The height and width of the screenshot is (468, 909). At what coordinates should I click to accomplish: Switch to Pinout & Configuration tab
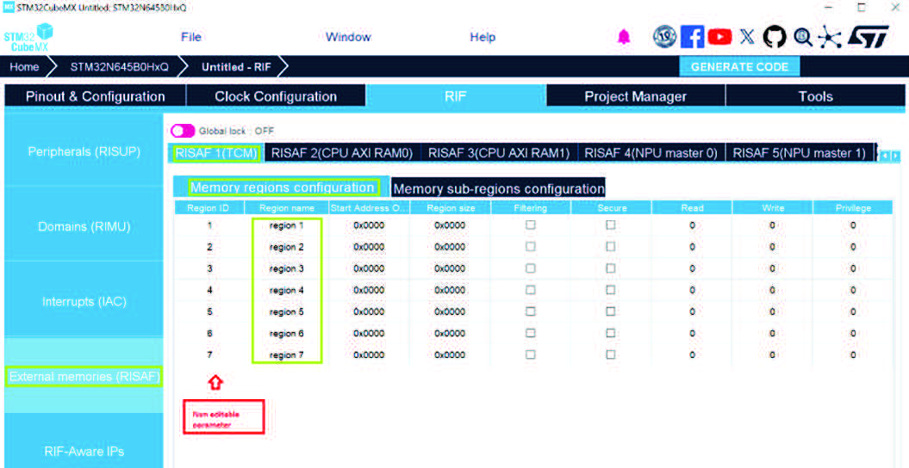(95, 96)
